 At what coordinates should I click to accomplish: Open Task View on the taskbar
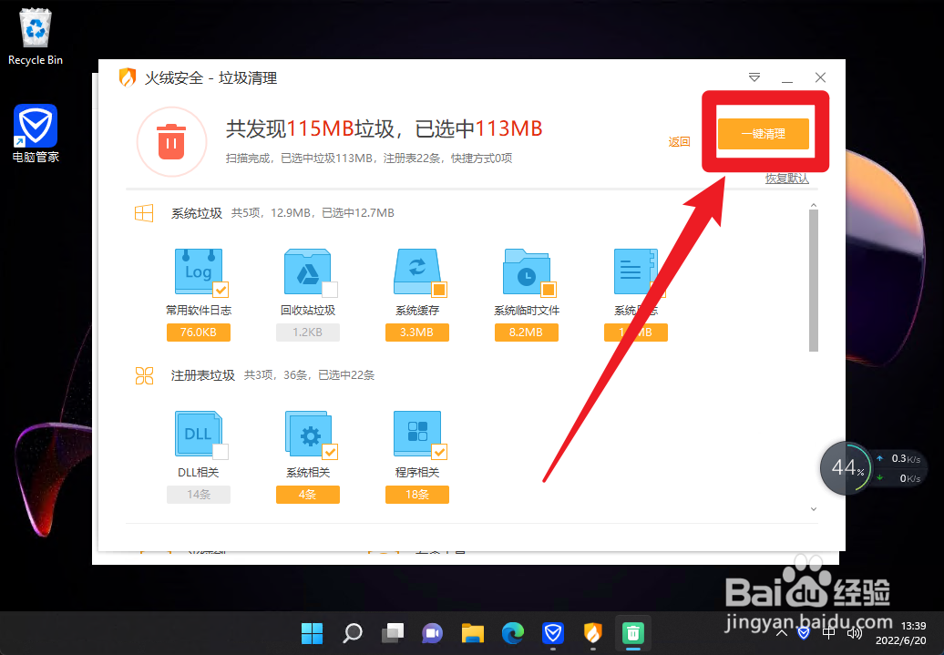click(393, 633)
